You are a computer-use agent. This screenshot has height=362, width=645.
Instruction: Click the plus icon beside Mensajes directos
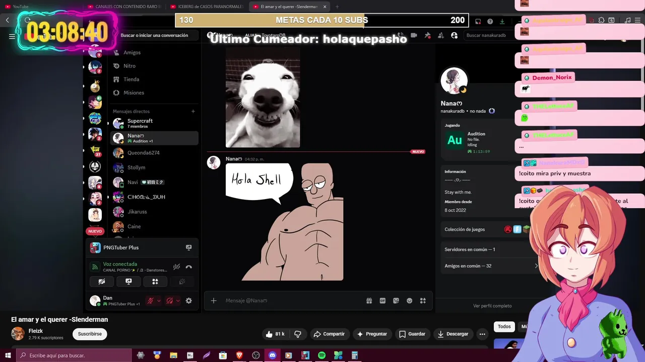pyautogui.click(x=193, y=111)
